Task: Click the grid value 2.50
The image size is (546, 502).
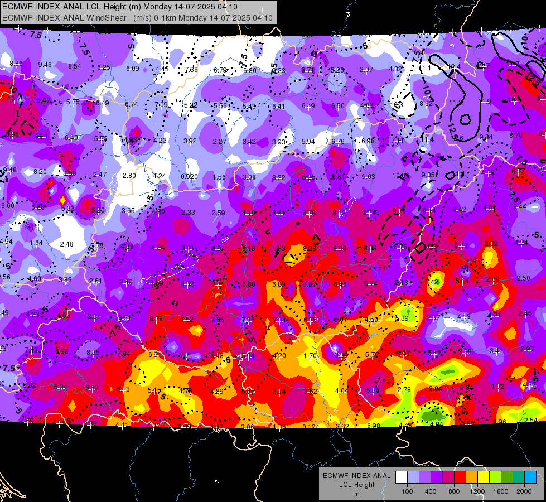Action: [x=523, y=278]
